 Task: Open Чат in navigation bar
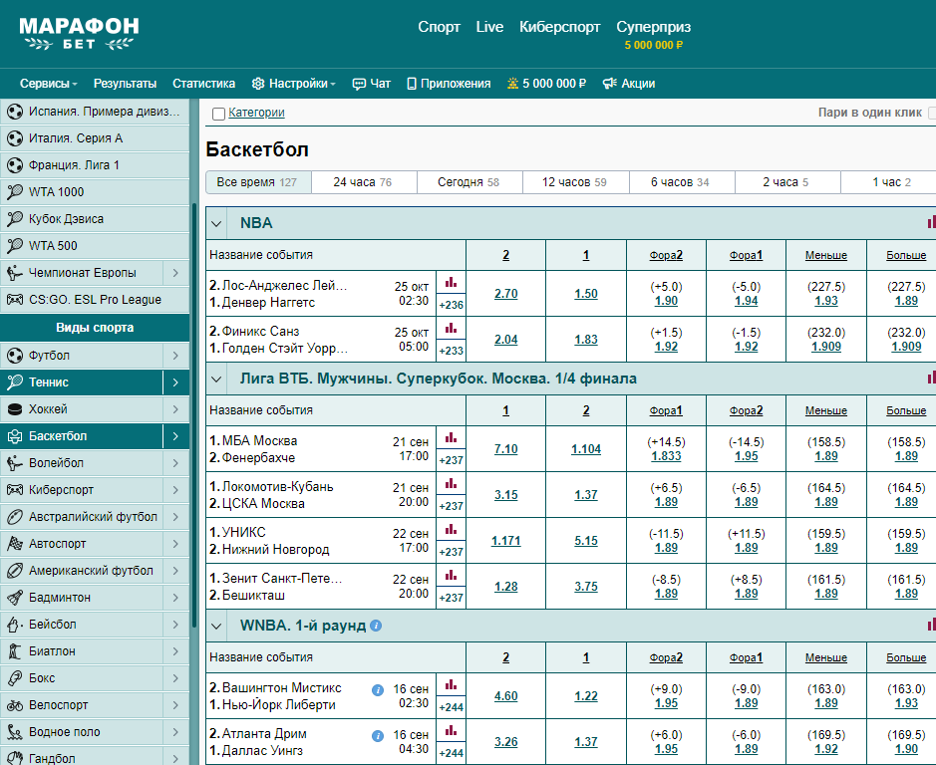(371, 84)
